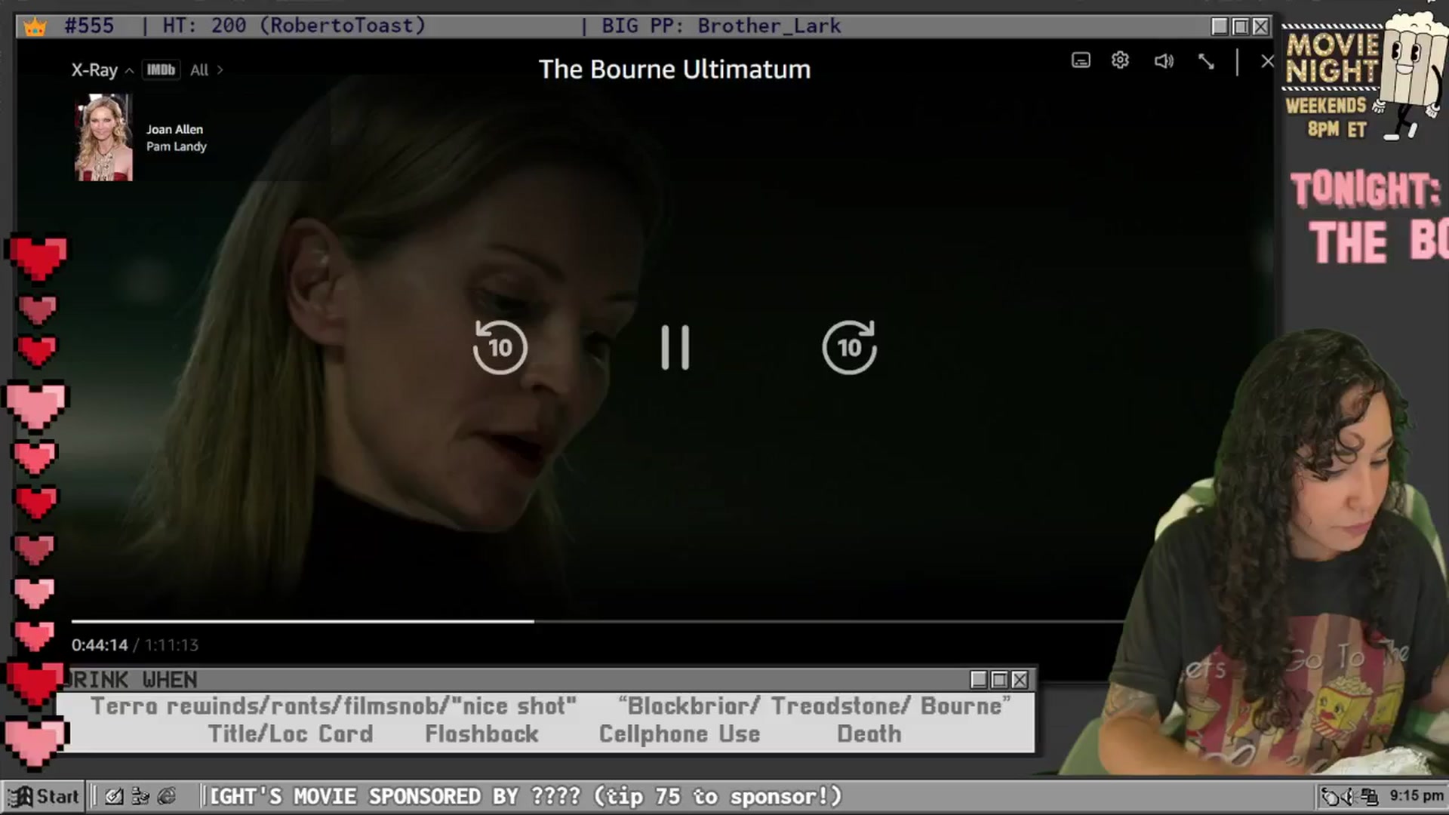Image resolution: width=1449 pixels, height=815 pixels.
Task: Click the middle quick launch icon
Action: pyautogui.click(x=140, y=796)
